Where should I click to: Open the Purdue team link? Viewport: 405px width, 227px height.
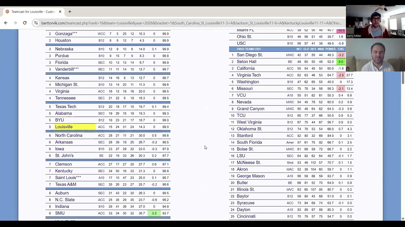[x=62, y=56]
